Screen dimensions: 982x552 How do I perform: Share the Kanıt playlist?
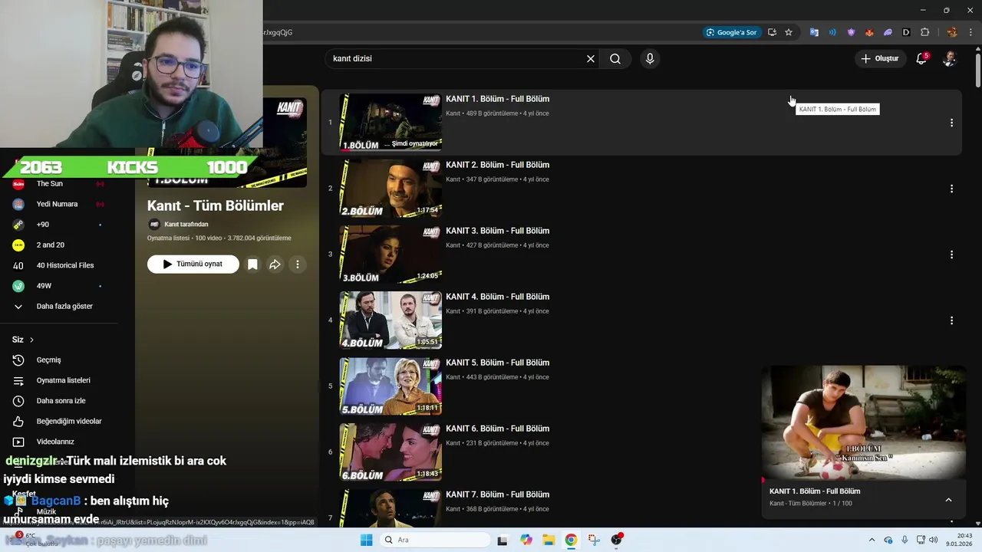pos(275,264)
